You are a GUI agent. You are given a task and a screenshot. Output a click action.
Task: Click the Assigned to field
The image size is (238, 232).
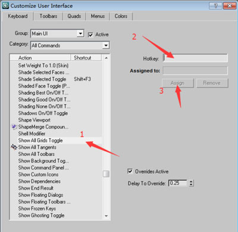(x=195, y=70)
